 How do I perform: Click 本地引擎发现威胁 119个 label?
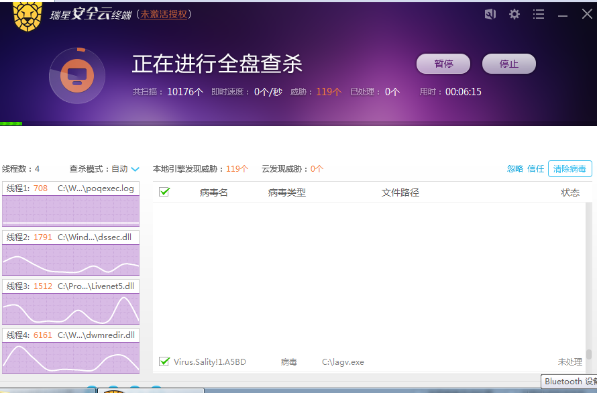tap(201, 169)
